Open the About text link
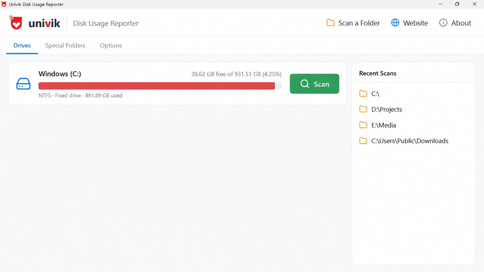 click(x=461, y=23)
